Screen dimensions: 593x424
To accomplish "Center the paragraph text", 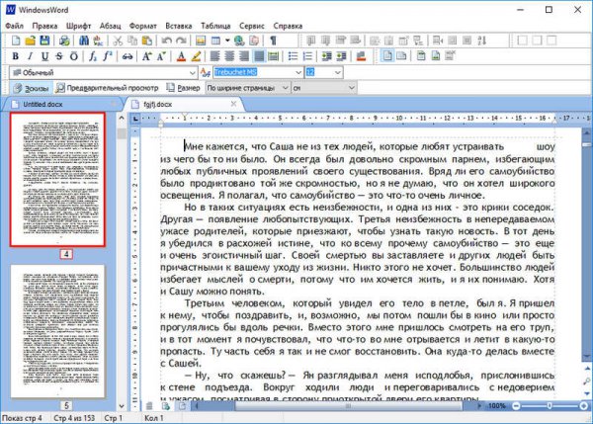I will (x=229, y=56).
